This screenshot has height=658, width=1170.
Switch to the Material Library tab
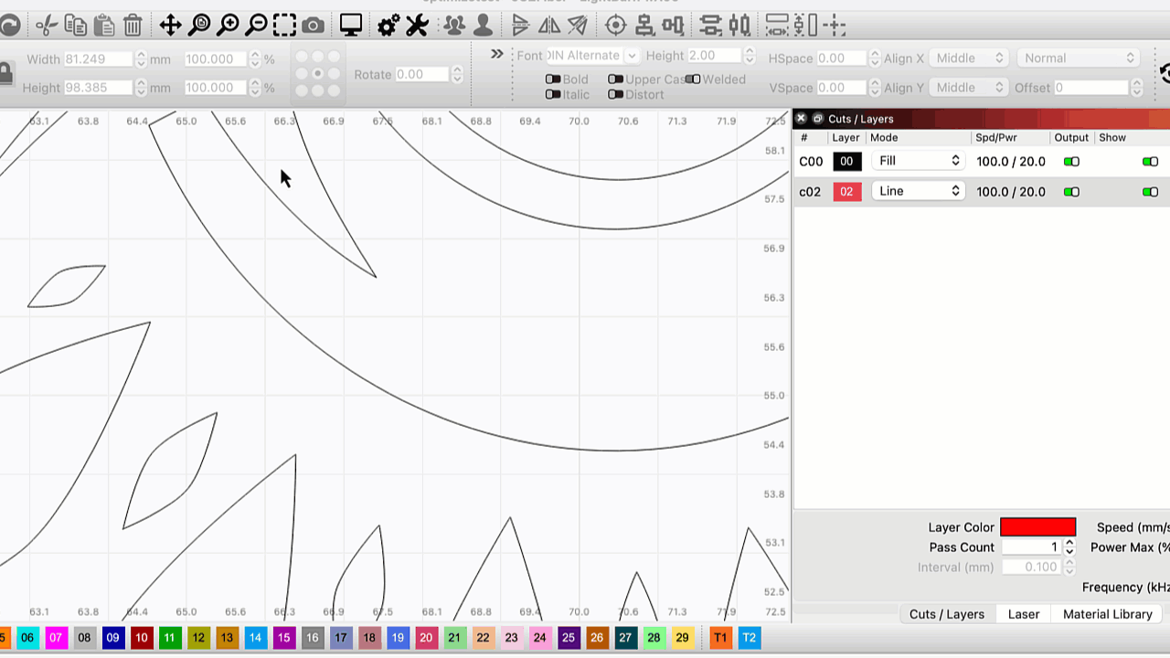point(1107,614)
